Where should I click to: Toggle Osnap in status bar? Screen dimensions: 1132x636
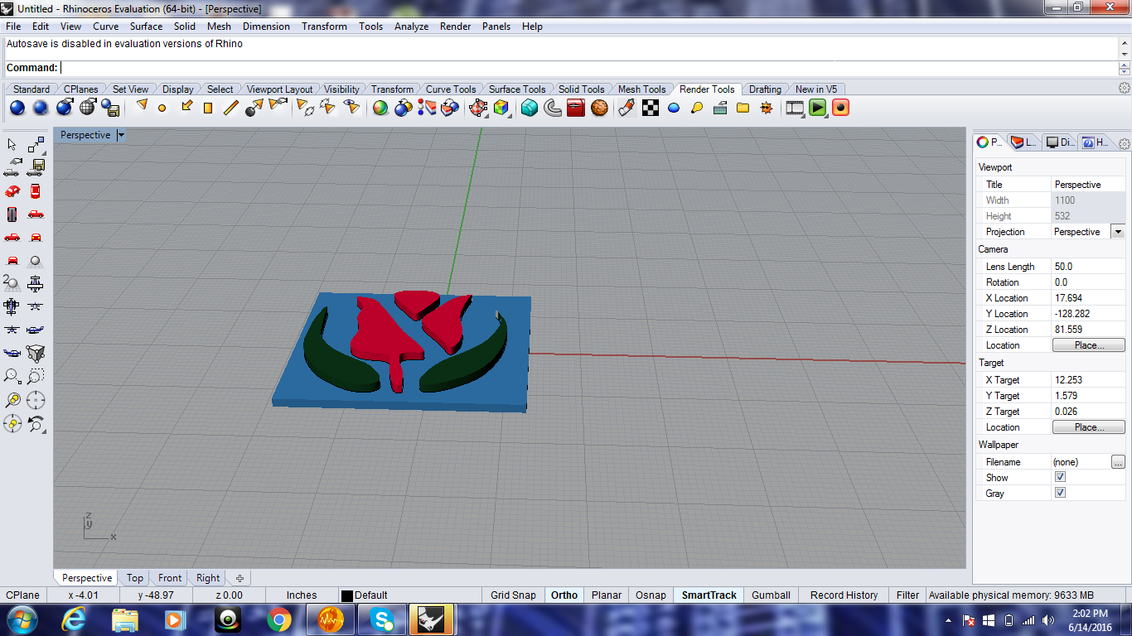(651, 595)
